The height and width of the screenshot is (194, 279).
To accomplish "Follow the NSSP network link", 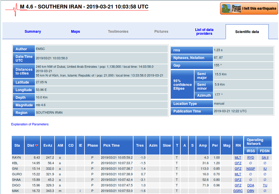I will [250, 169].
